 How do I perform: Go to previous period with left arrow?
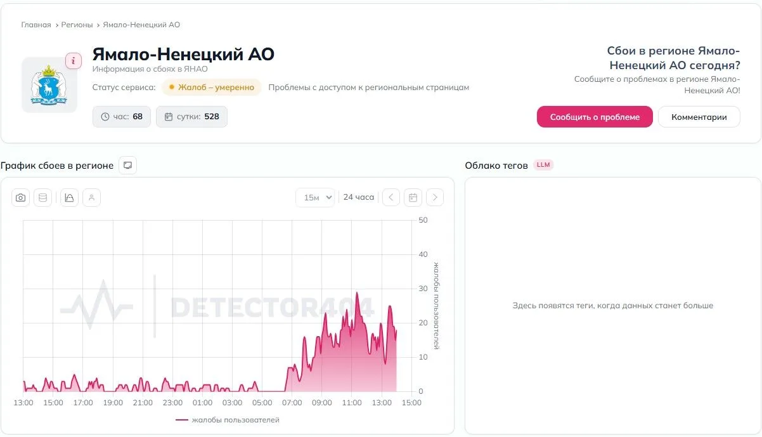(391, 198)
